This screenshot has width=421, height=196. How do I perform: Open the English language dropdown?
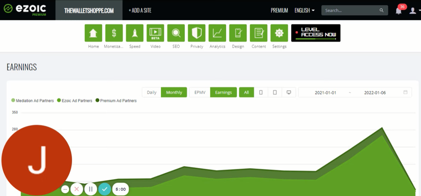304,10
